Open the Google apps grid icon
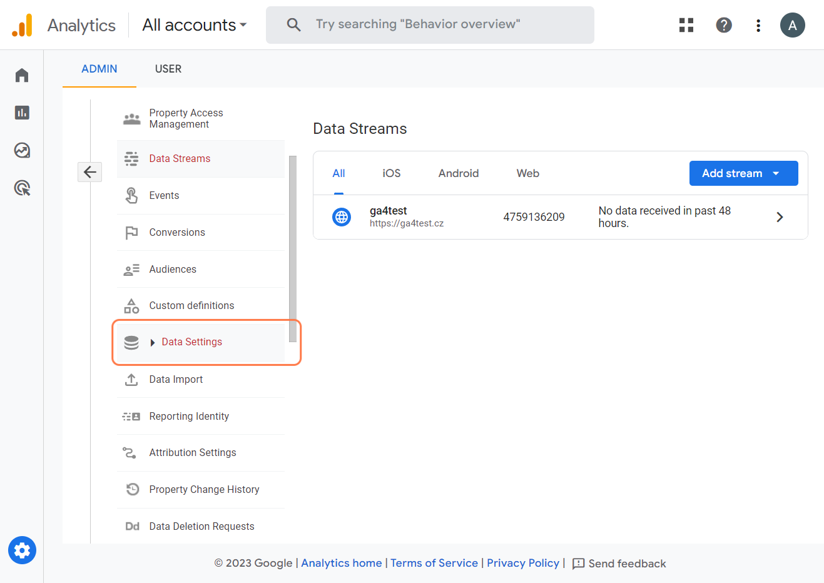 coord(686,25)
